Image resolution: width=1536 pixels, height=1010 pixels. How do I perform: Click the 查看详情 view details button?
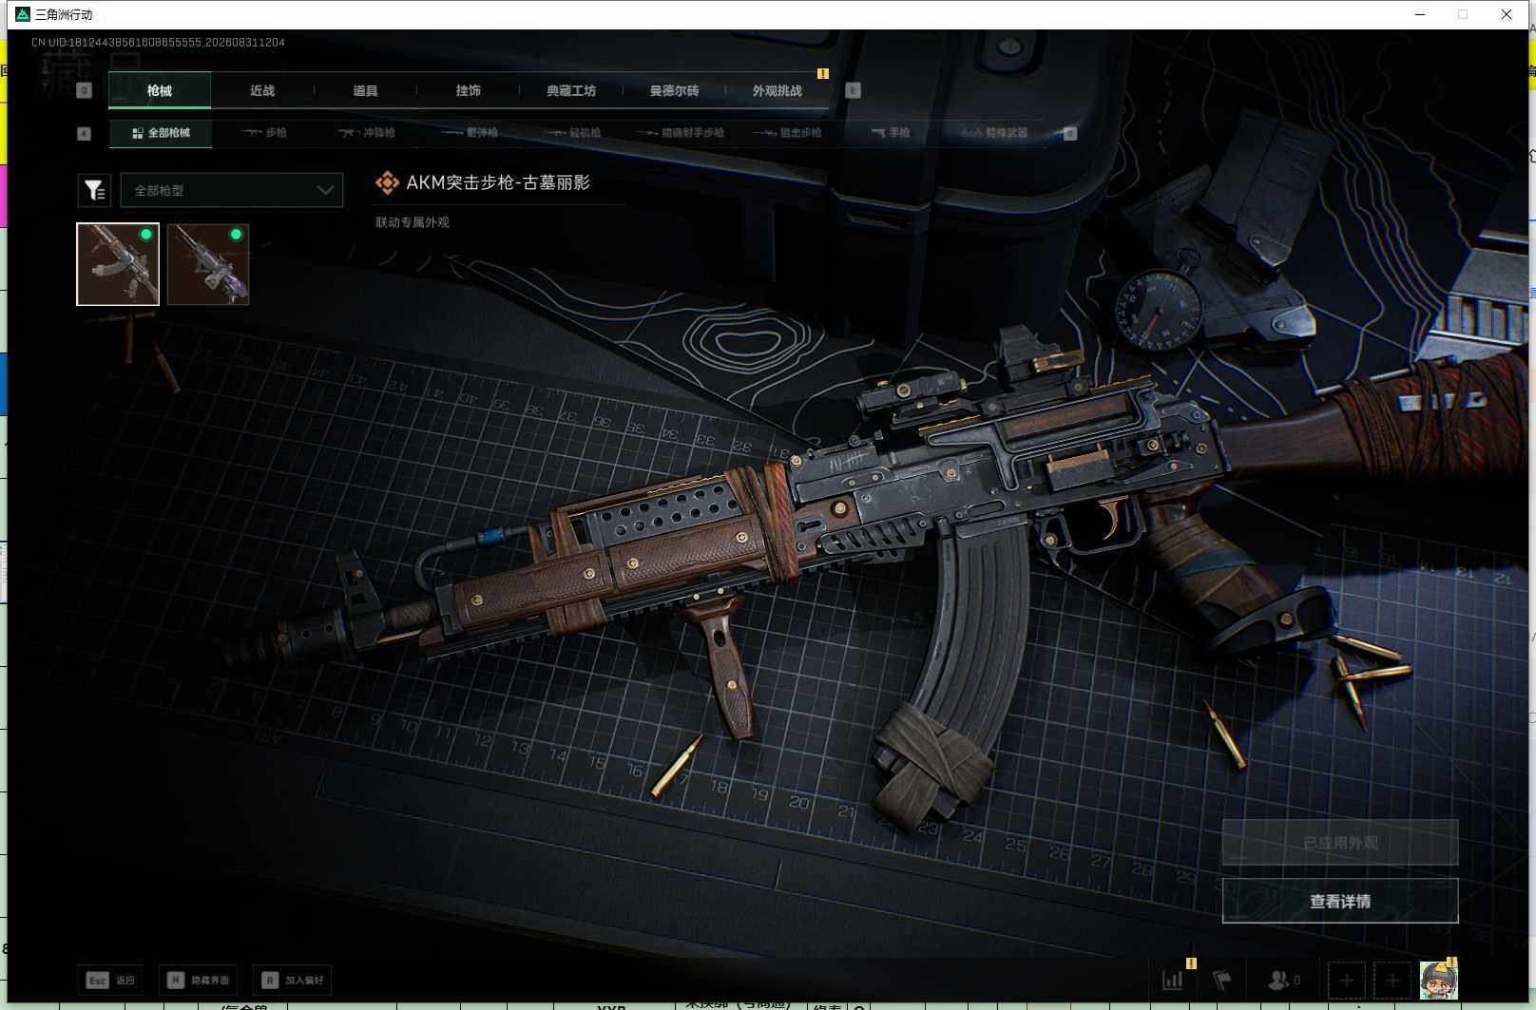tap(1340, 901)
